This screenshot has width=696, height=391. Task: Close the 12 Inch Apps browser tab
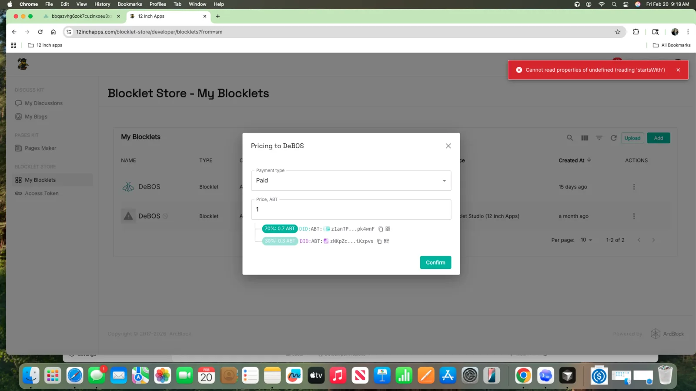click(x=205, y=17)
